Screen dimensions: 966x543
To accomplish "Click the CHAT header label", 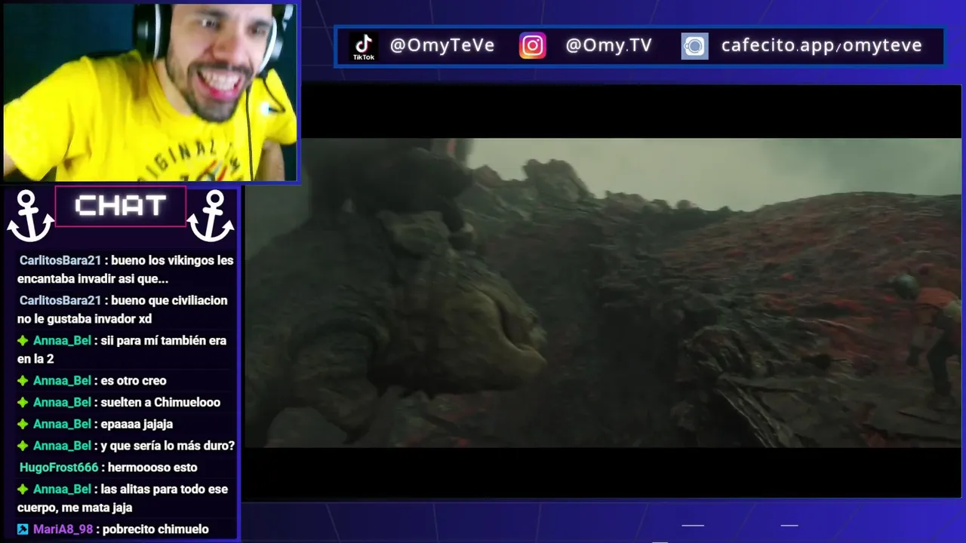I will pyautogui.click(x=121, y=206).
